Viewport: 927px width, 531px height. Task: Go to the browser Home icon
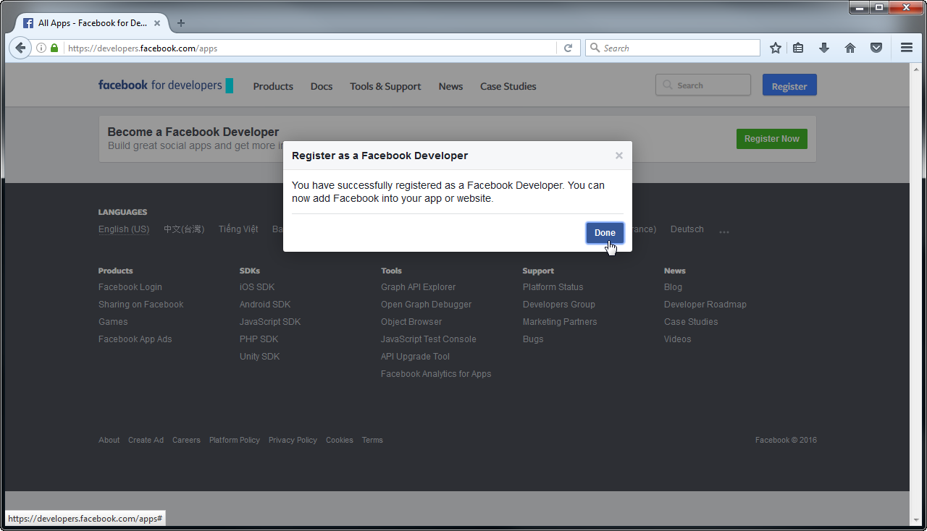850,48
